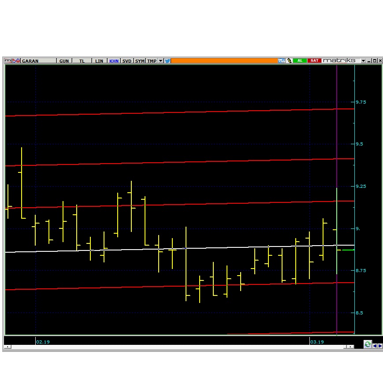Maximize the chart window
The width and height of the screenshot is (383, 366).
pyautogui.click(x=375, y=61)
